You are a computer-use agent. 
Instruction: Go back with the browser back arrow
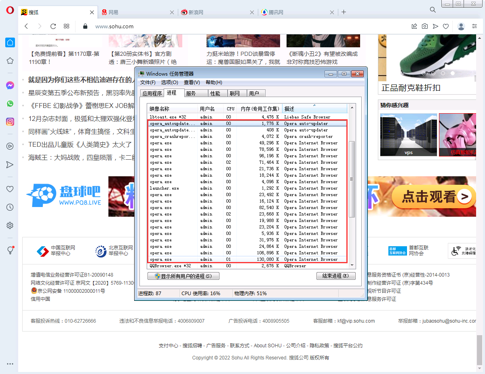(26, 26)
